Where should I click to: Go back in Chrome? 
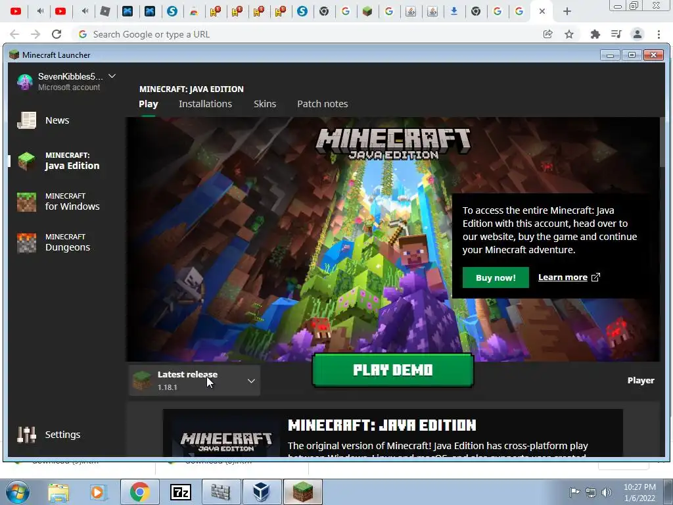click(x=14, y=34)
